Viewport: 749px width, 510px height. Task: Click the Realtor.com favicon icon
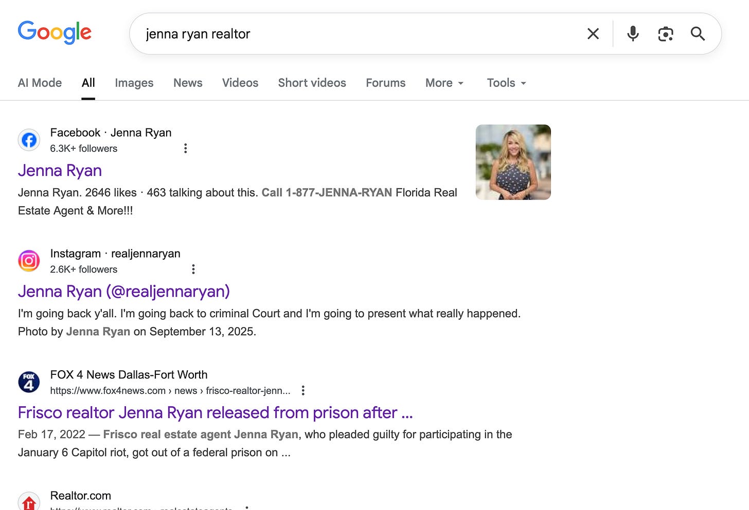click(29, 502)
